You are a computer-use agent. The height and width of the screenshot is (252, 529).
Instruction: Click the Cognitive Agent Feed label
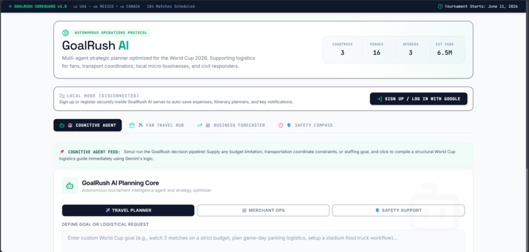coord(94,152)
